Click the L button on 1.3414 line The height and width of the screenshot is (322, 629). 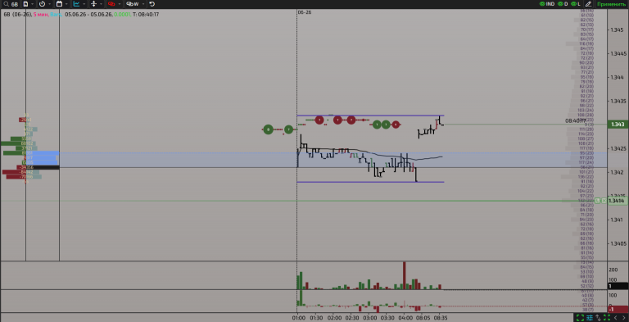click(x=598, y=201)
